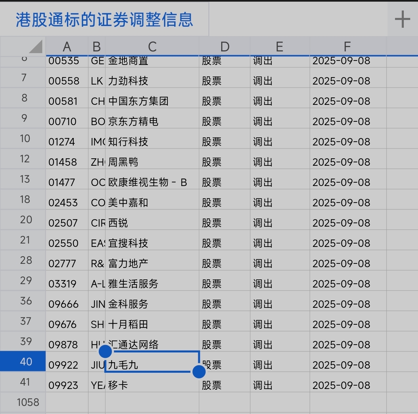Image resolution: width=418 pixels, height=414 pixels.
Task: Select row 13 header
Action: pos(23,179)
